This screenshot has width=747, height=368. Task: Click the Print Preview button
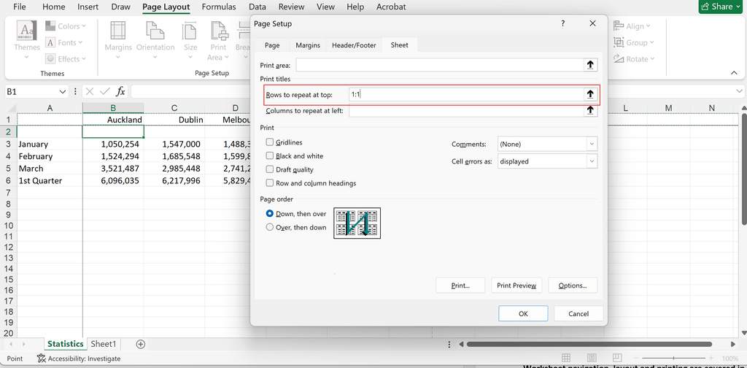(x=516, y=285)
